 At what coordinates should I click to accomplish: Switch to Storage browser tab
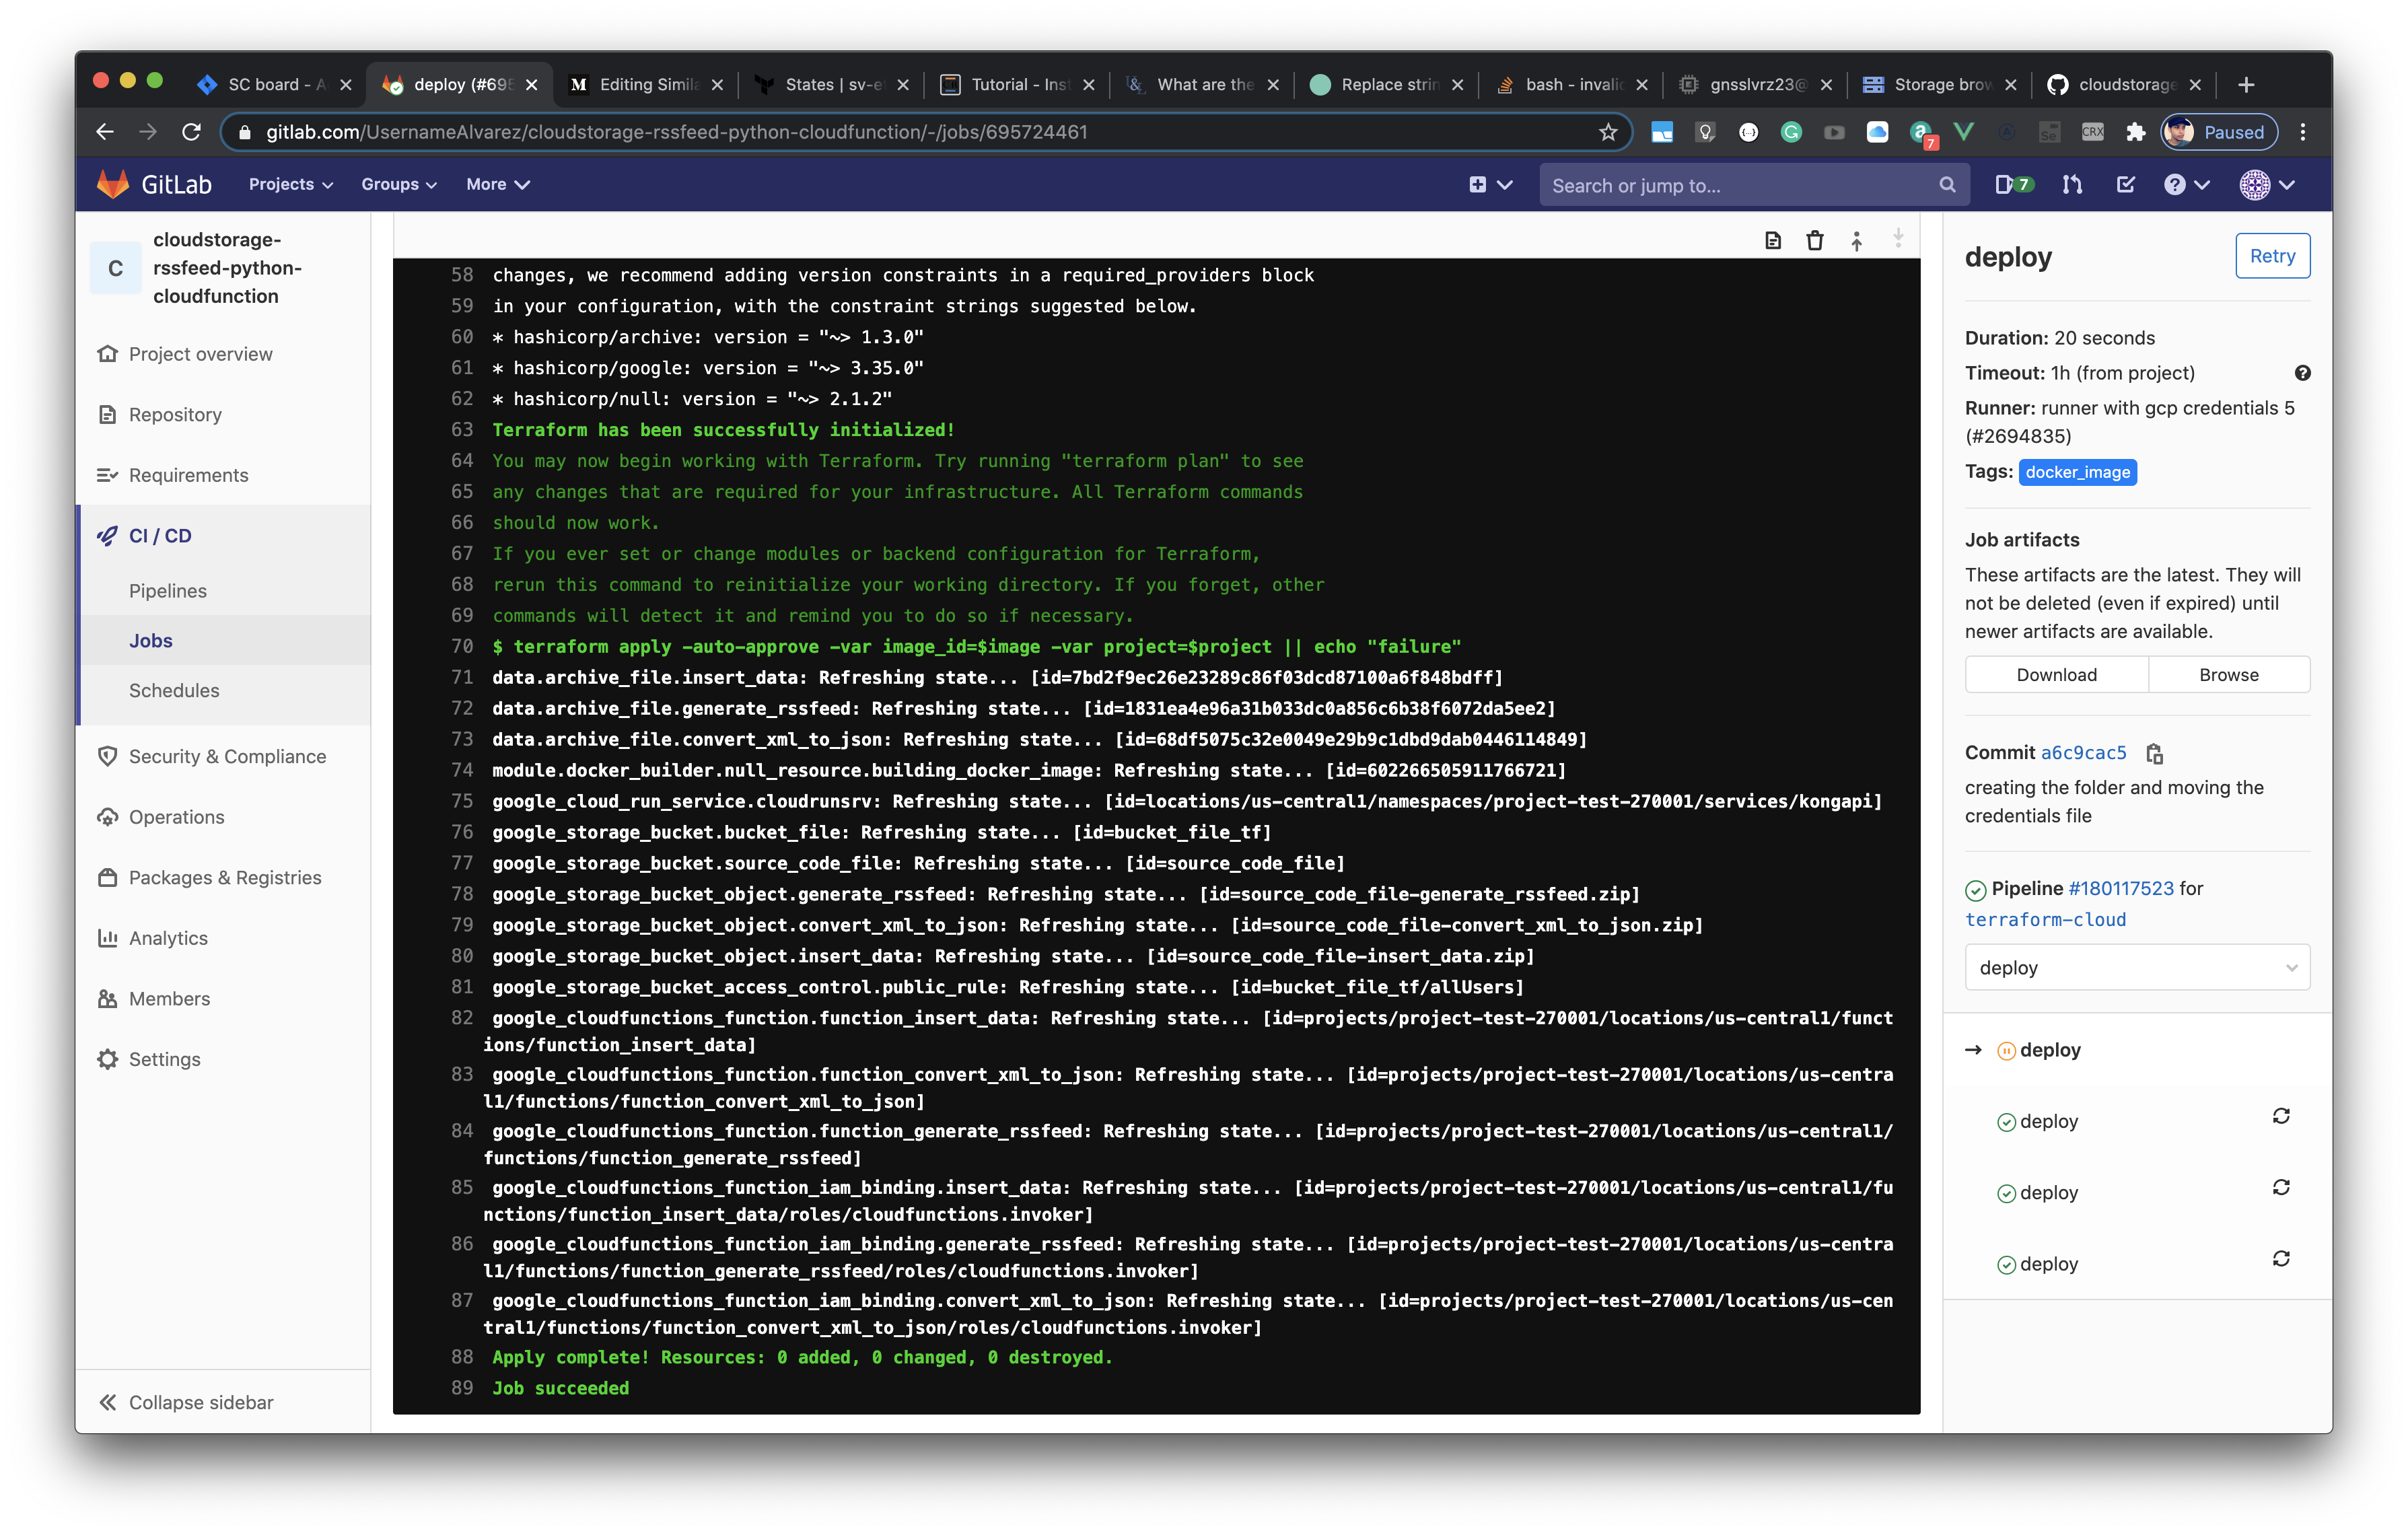[x=1938, y=85]
